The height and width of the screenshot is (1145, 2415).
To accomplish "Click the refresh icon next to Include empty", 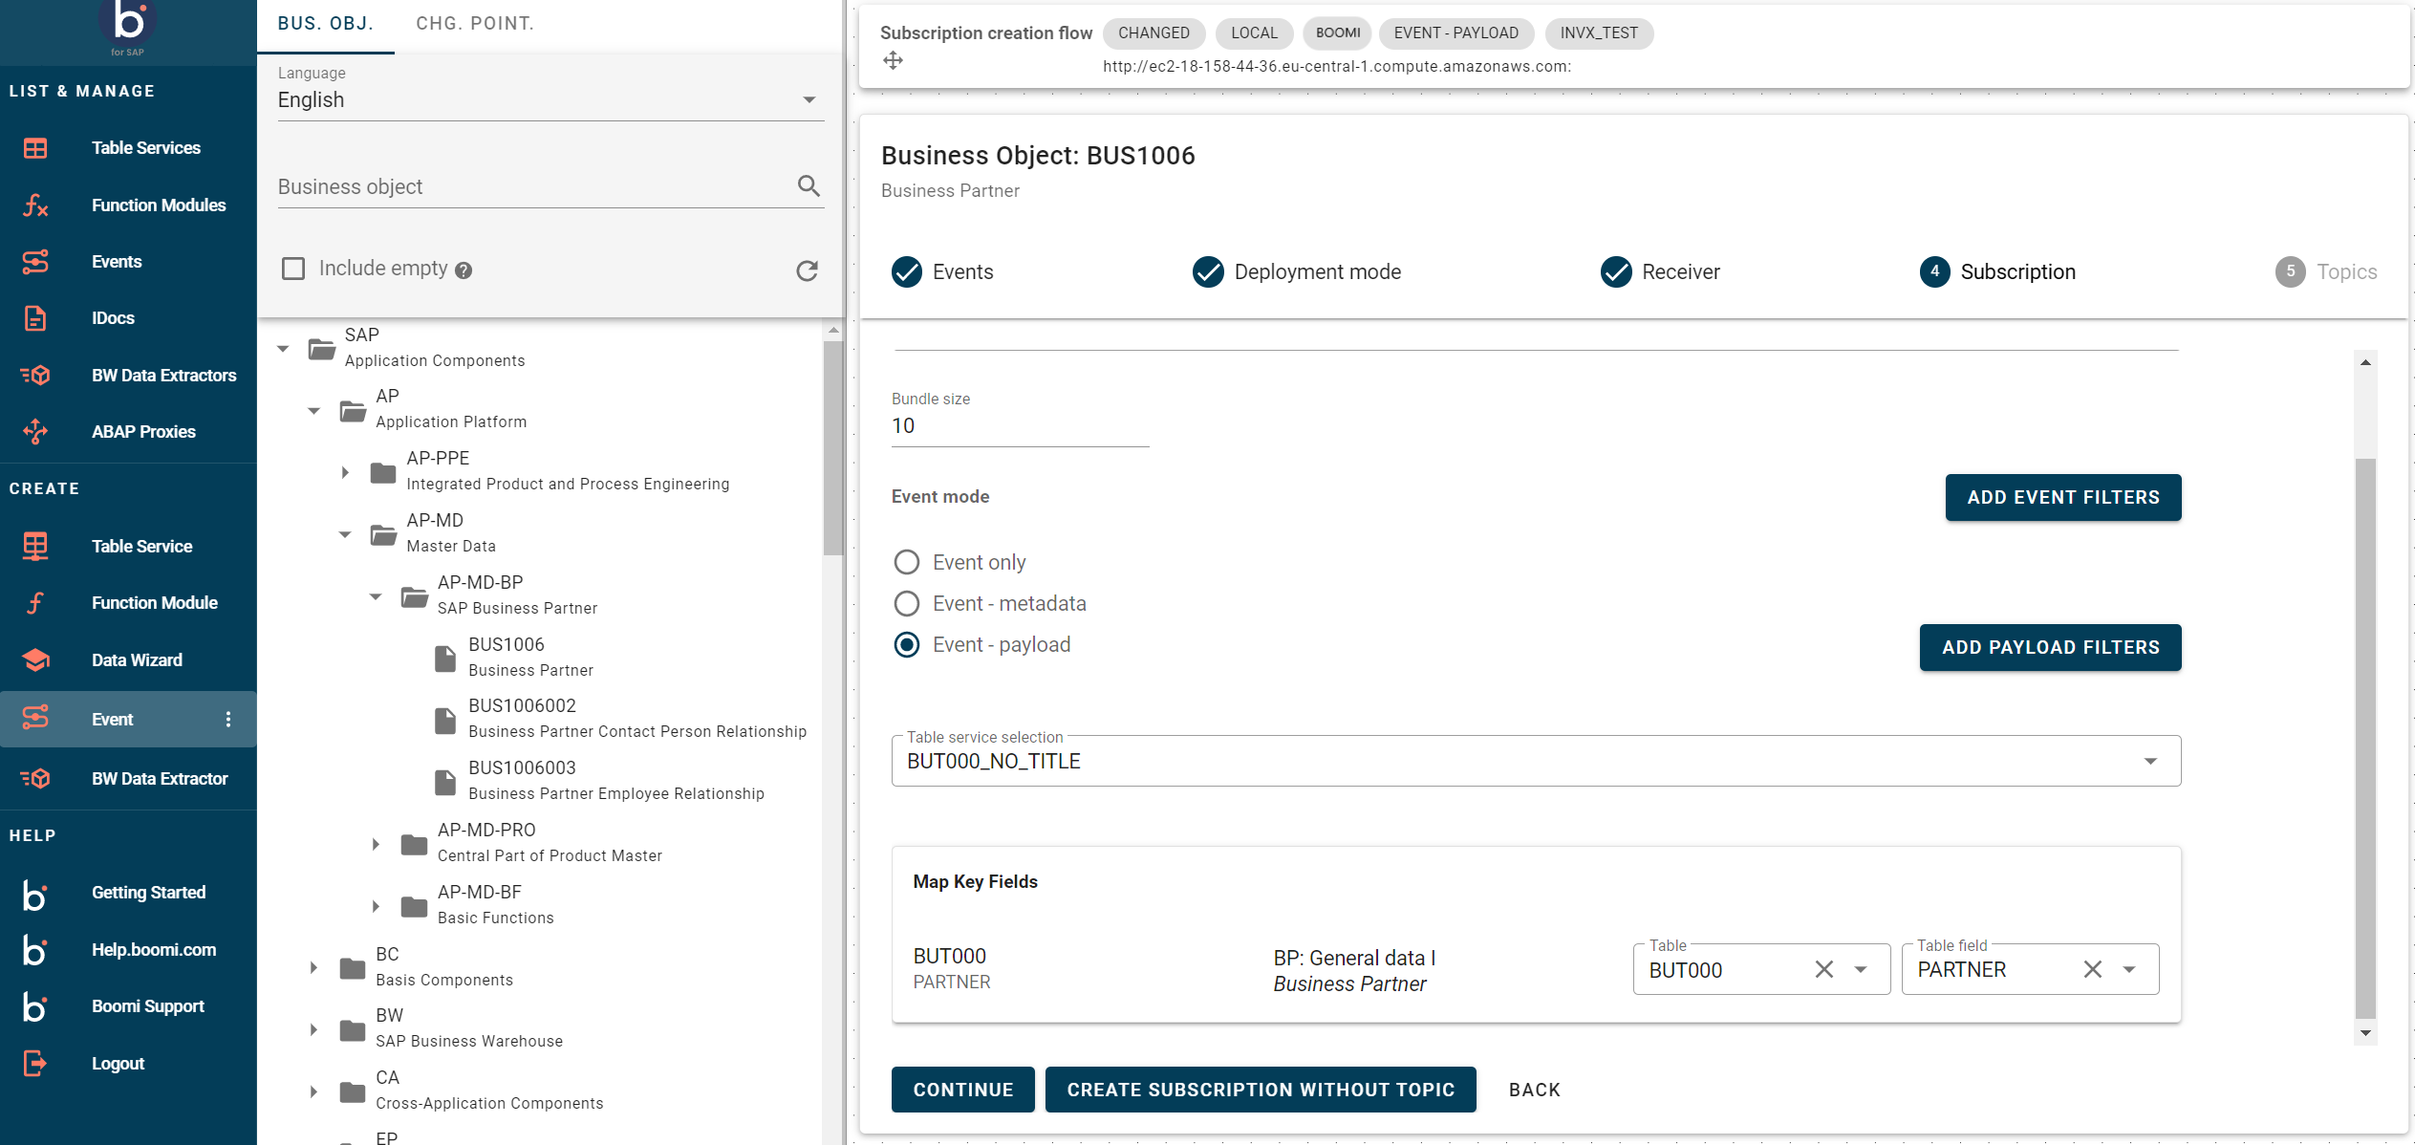I will tap(807, 270).
